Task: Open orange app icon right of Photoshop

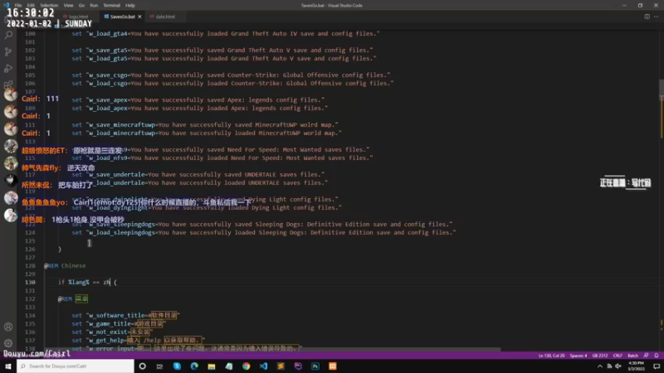Action: point(333,366)
